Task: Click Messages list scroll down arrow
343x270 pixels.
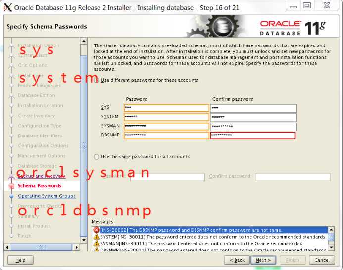Action: pyautogui.click(x=331, y=247)
